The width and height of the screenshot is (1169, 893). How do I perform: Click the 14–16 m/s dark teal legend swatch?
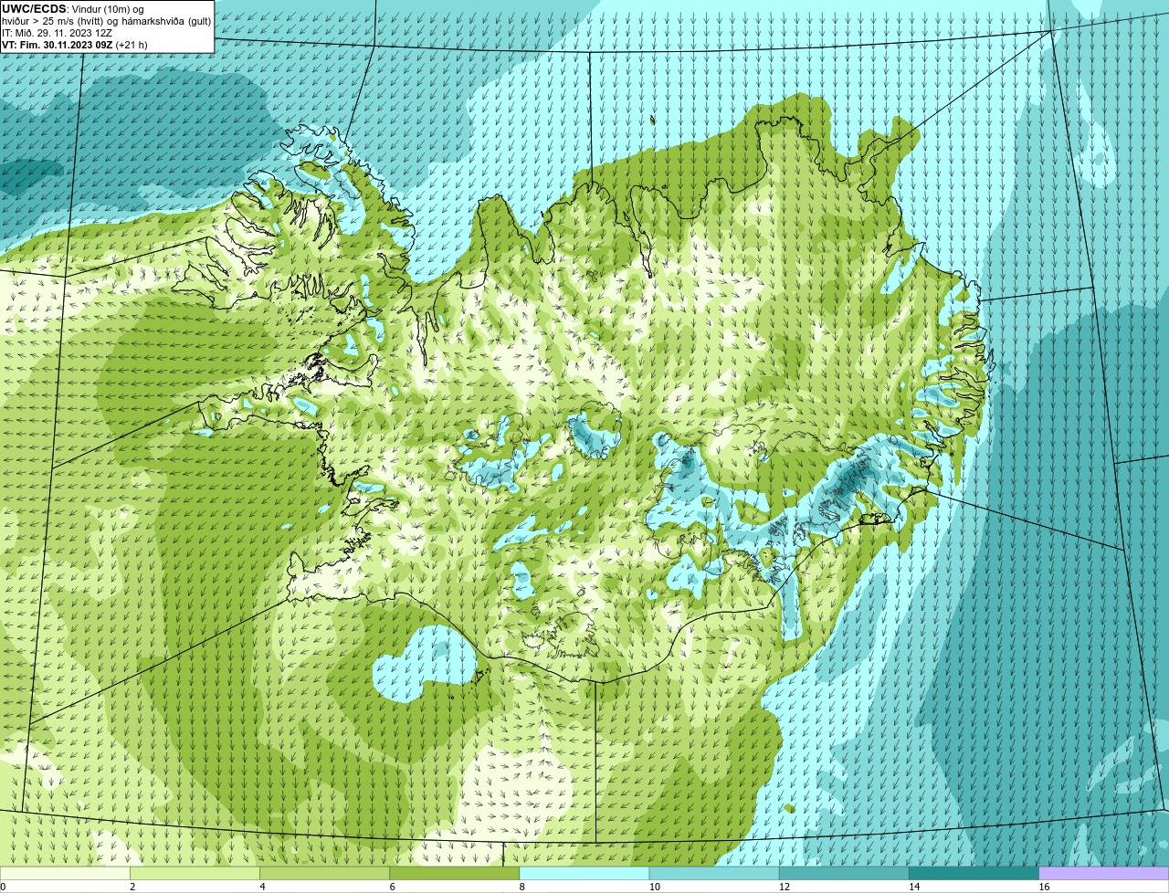click(x=974, y=873)
